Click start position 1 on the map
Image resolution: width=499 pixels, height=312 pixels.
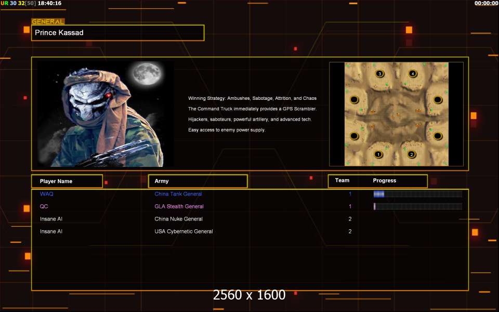(378, 154)
